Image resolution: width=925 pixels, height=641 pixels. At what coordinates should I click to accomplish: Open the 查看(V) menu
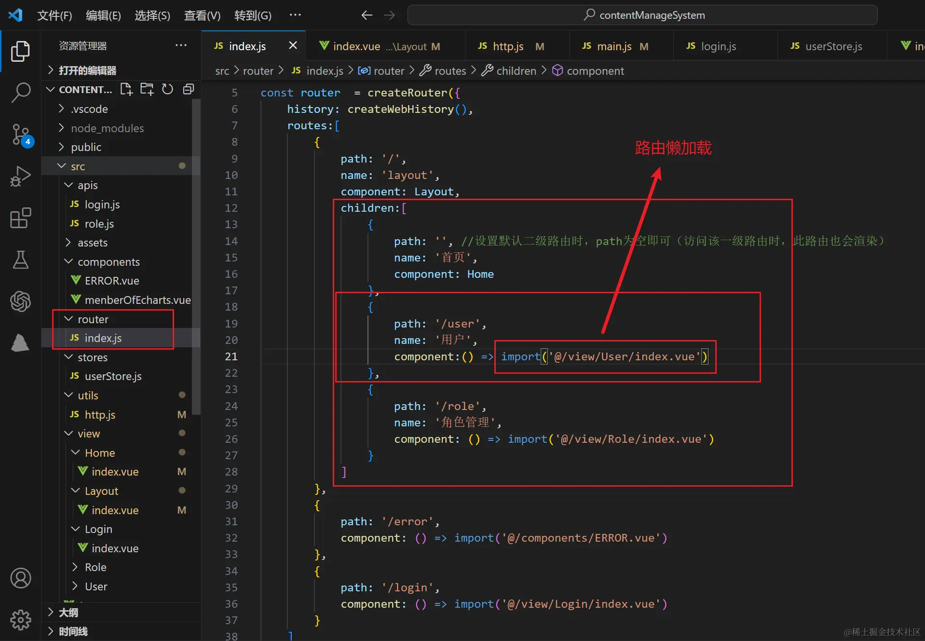tap(202, 15)
